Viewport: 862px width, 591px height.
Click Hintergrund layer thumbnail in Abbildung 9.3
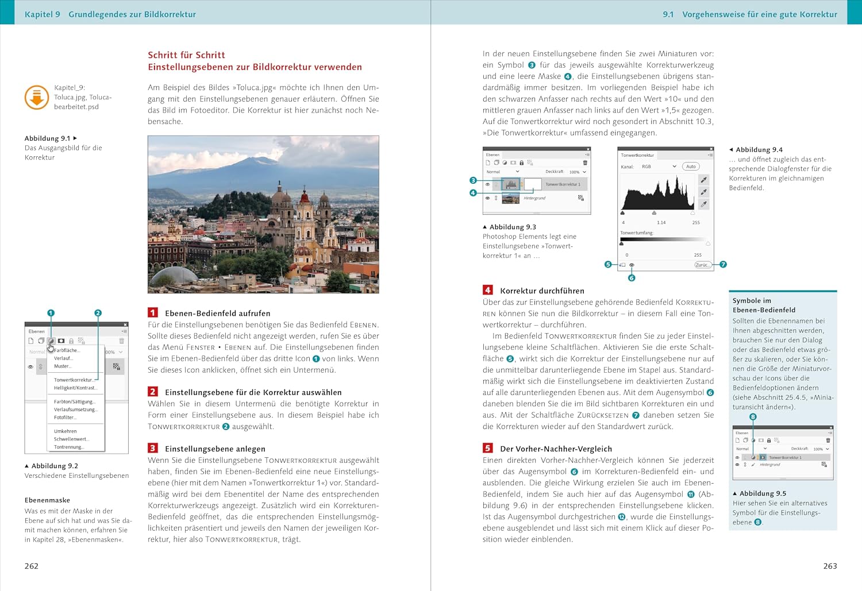coord(510,198)
